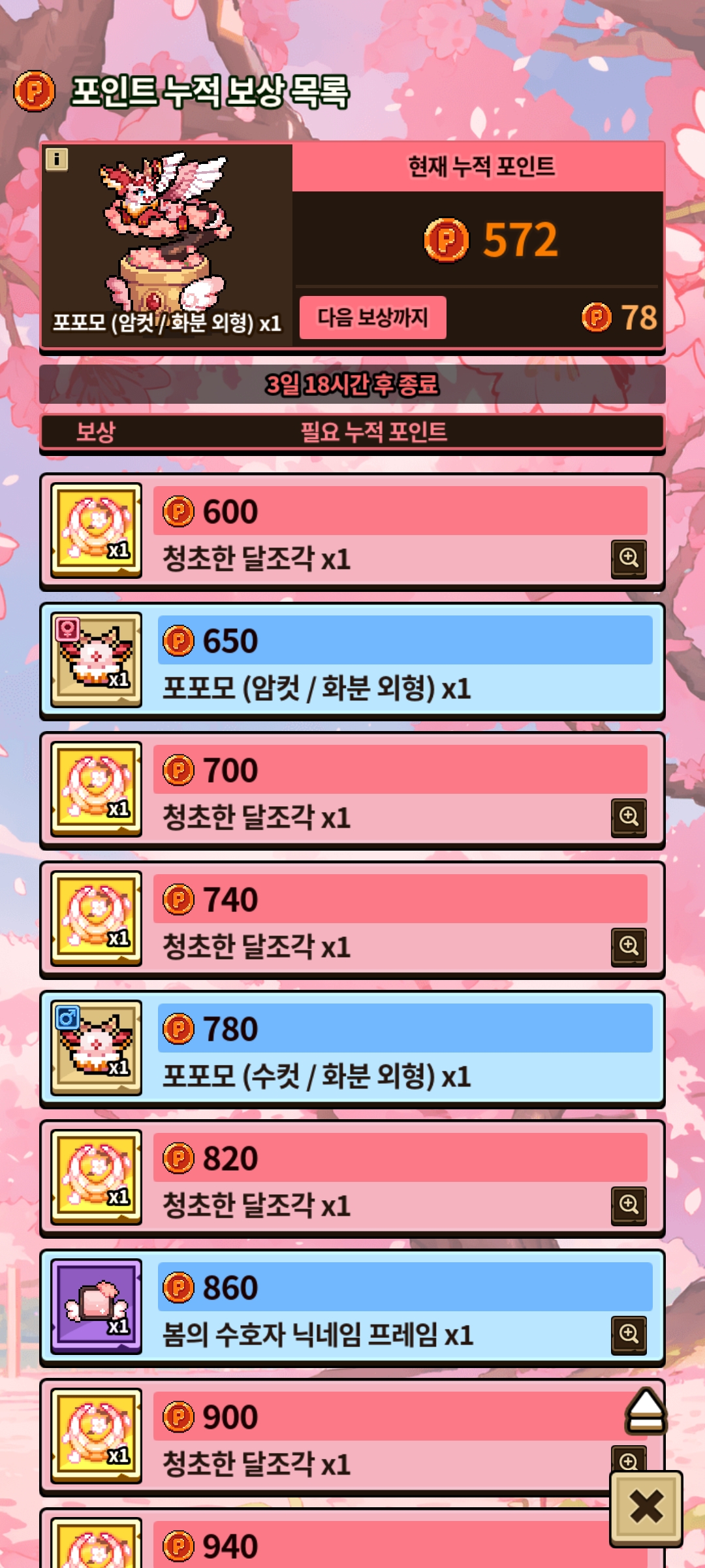Select female 포포모 thumbnail at 650 points
Image resolution: width=705 pixels, height=1568 pixels.
[x=97, y=660]
